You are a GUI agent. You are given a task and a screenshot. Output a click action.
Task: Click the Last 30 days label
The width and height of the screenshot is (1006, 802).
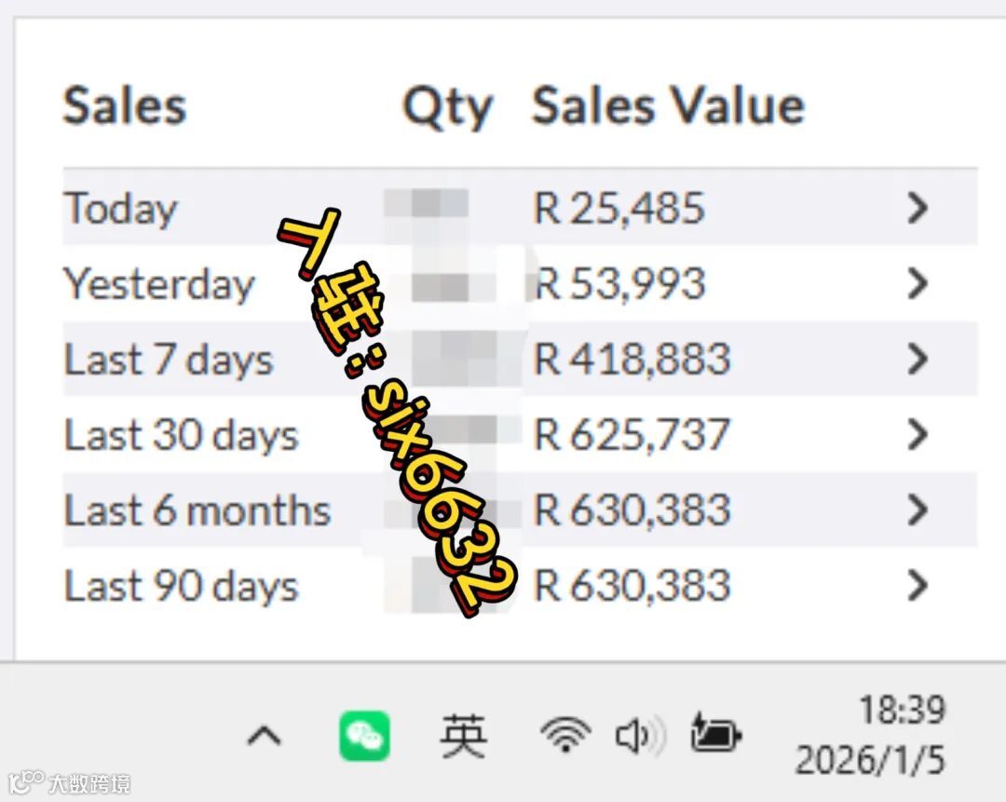[x=182, y=435]
